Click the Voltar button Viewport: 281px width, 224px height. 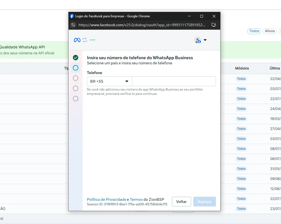click(x=181, y=202)
